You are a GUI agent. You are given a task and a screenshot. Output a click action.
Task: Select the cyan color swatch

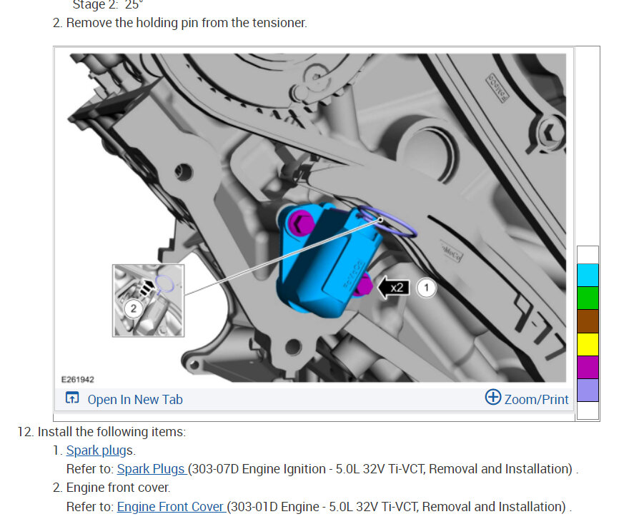[x=588, y=275]
